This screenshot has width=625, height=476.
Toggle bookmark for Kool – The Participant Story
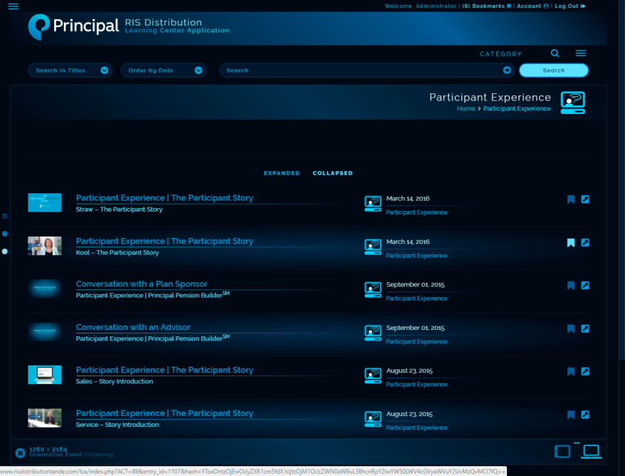click(x=570, y=242)
